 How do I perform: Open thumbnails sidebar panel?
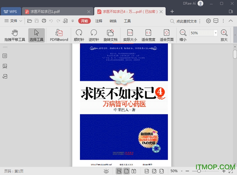[x=5, y=66]
